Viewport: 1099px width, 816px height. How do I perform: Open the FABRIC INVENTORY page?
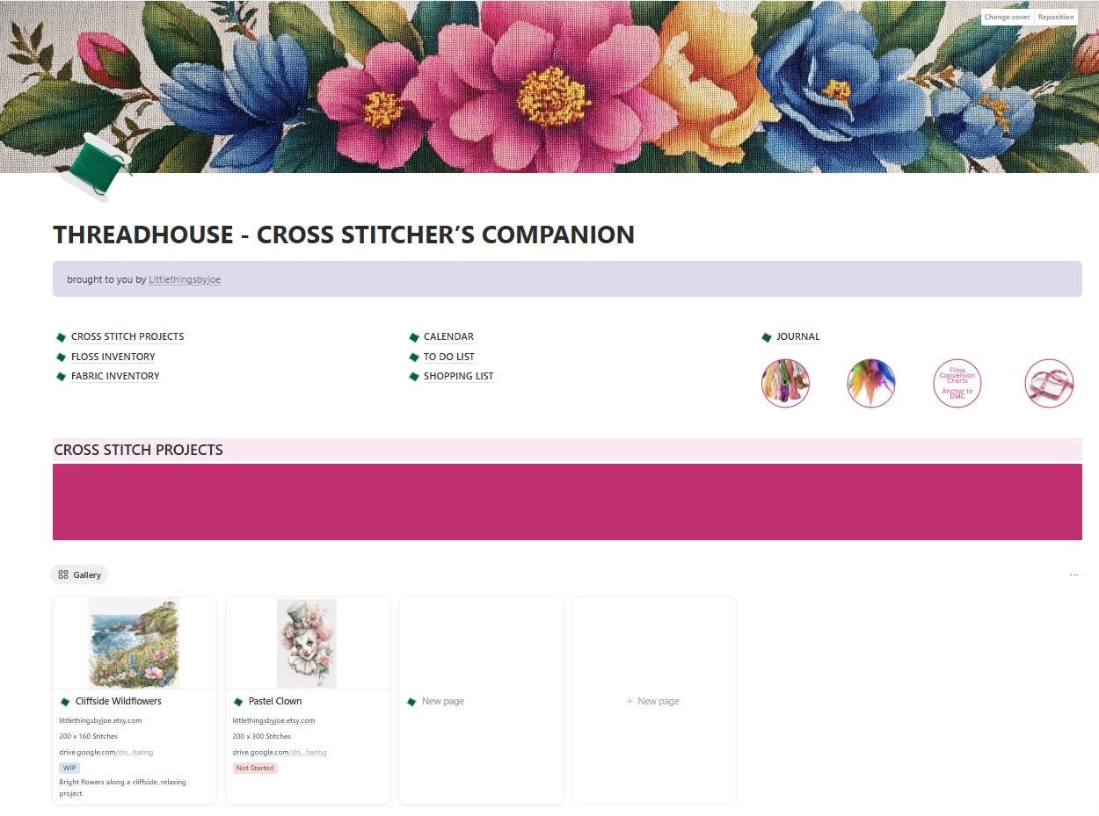point(115,376)
